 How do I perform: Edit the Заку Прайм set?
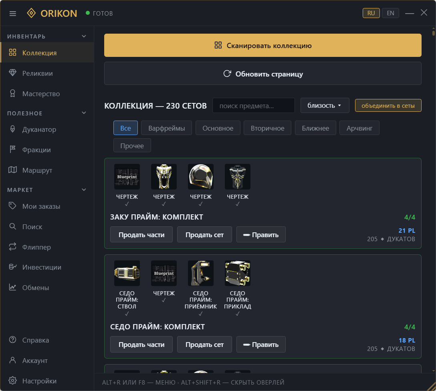point(261,234)
